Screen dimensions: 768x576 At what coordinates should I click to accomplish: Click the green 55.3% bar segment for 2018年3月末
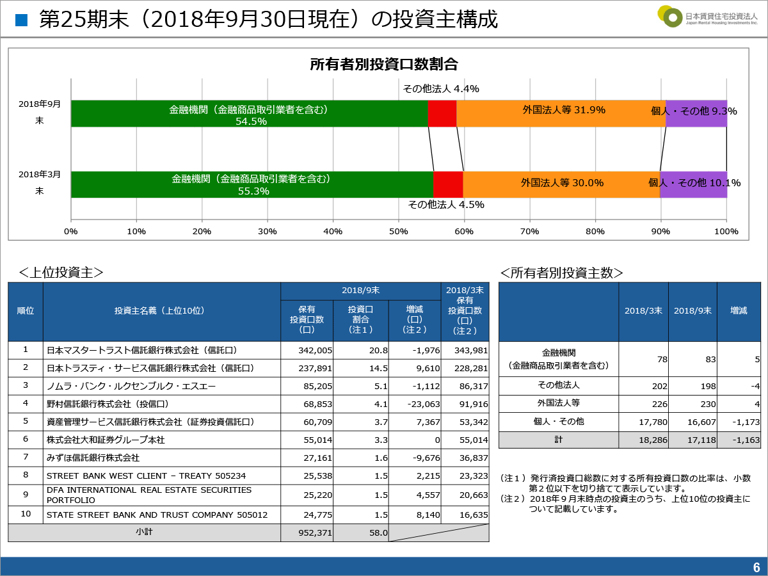tap(252, 184)
